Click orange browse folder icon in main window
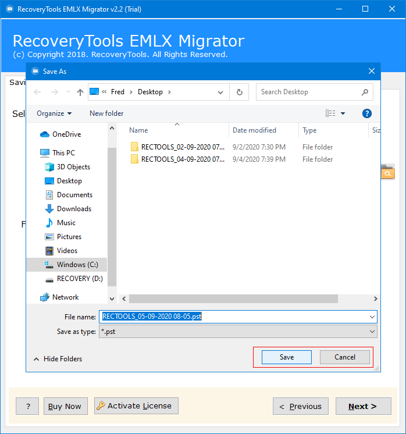Viewport: 406px width, 434px height. point(388,172)
